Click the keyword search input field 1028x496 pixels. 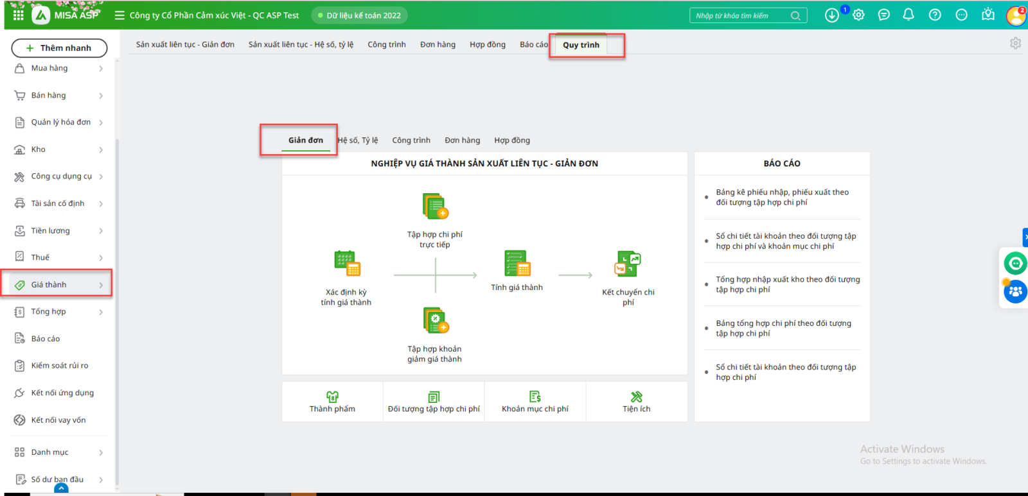(741, 15)
